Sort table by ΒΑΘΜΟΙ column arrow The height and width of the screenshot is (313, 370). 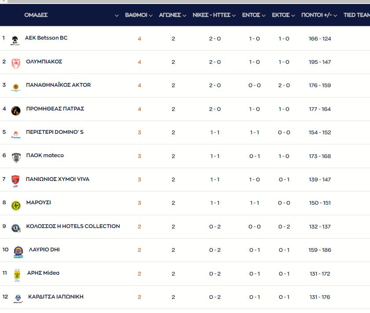click(151, 15)
